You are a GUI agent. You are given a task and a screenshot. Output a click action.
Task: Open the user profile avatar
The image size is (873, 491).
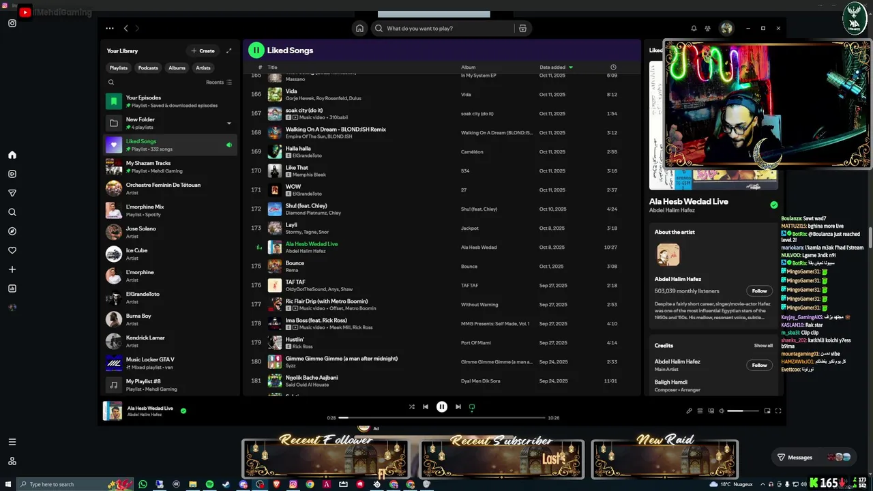[x=726, y=29]
